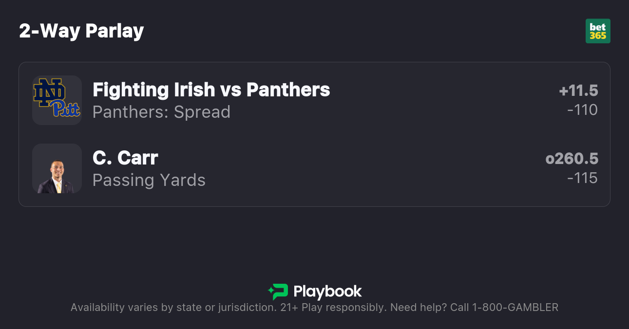629x329 pixels.
Task: Click the bet365 sportsbook logo
Action: coord(597,31)
